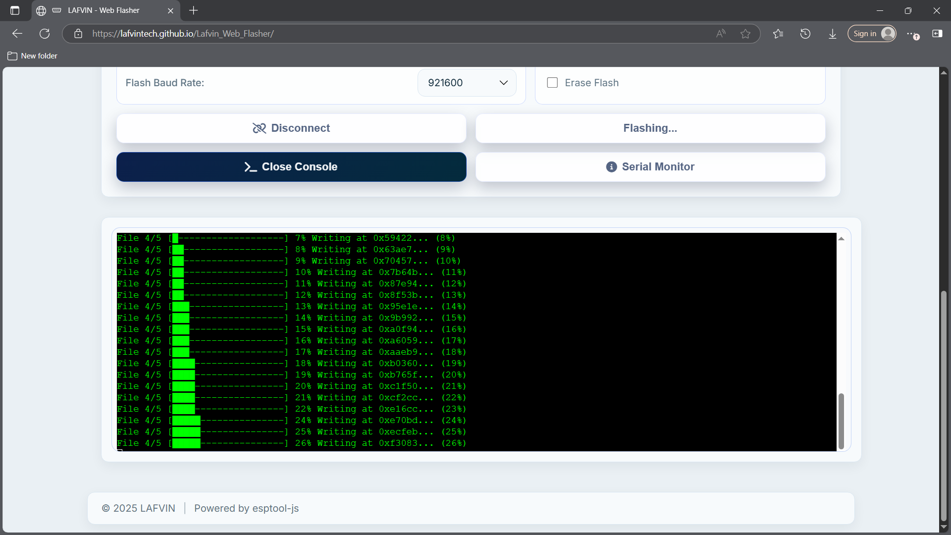Minimize the browser window
The height and width of the screenshot is (535, 951).
click(x=880, y=10)
